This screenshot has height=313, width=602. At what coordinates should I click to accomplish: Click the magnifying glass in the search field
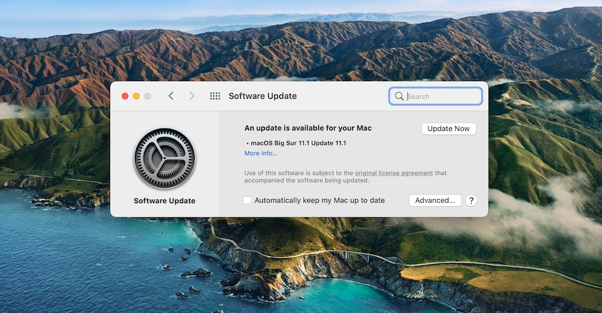tap(399, 96)
